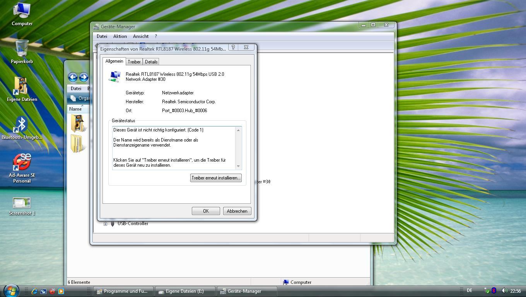This screenshot has width=526, height=297.
Task: Click the USB-Controller device icon
Action: click(113, 224)
